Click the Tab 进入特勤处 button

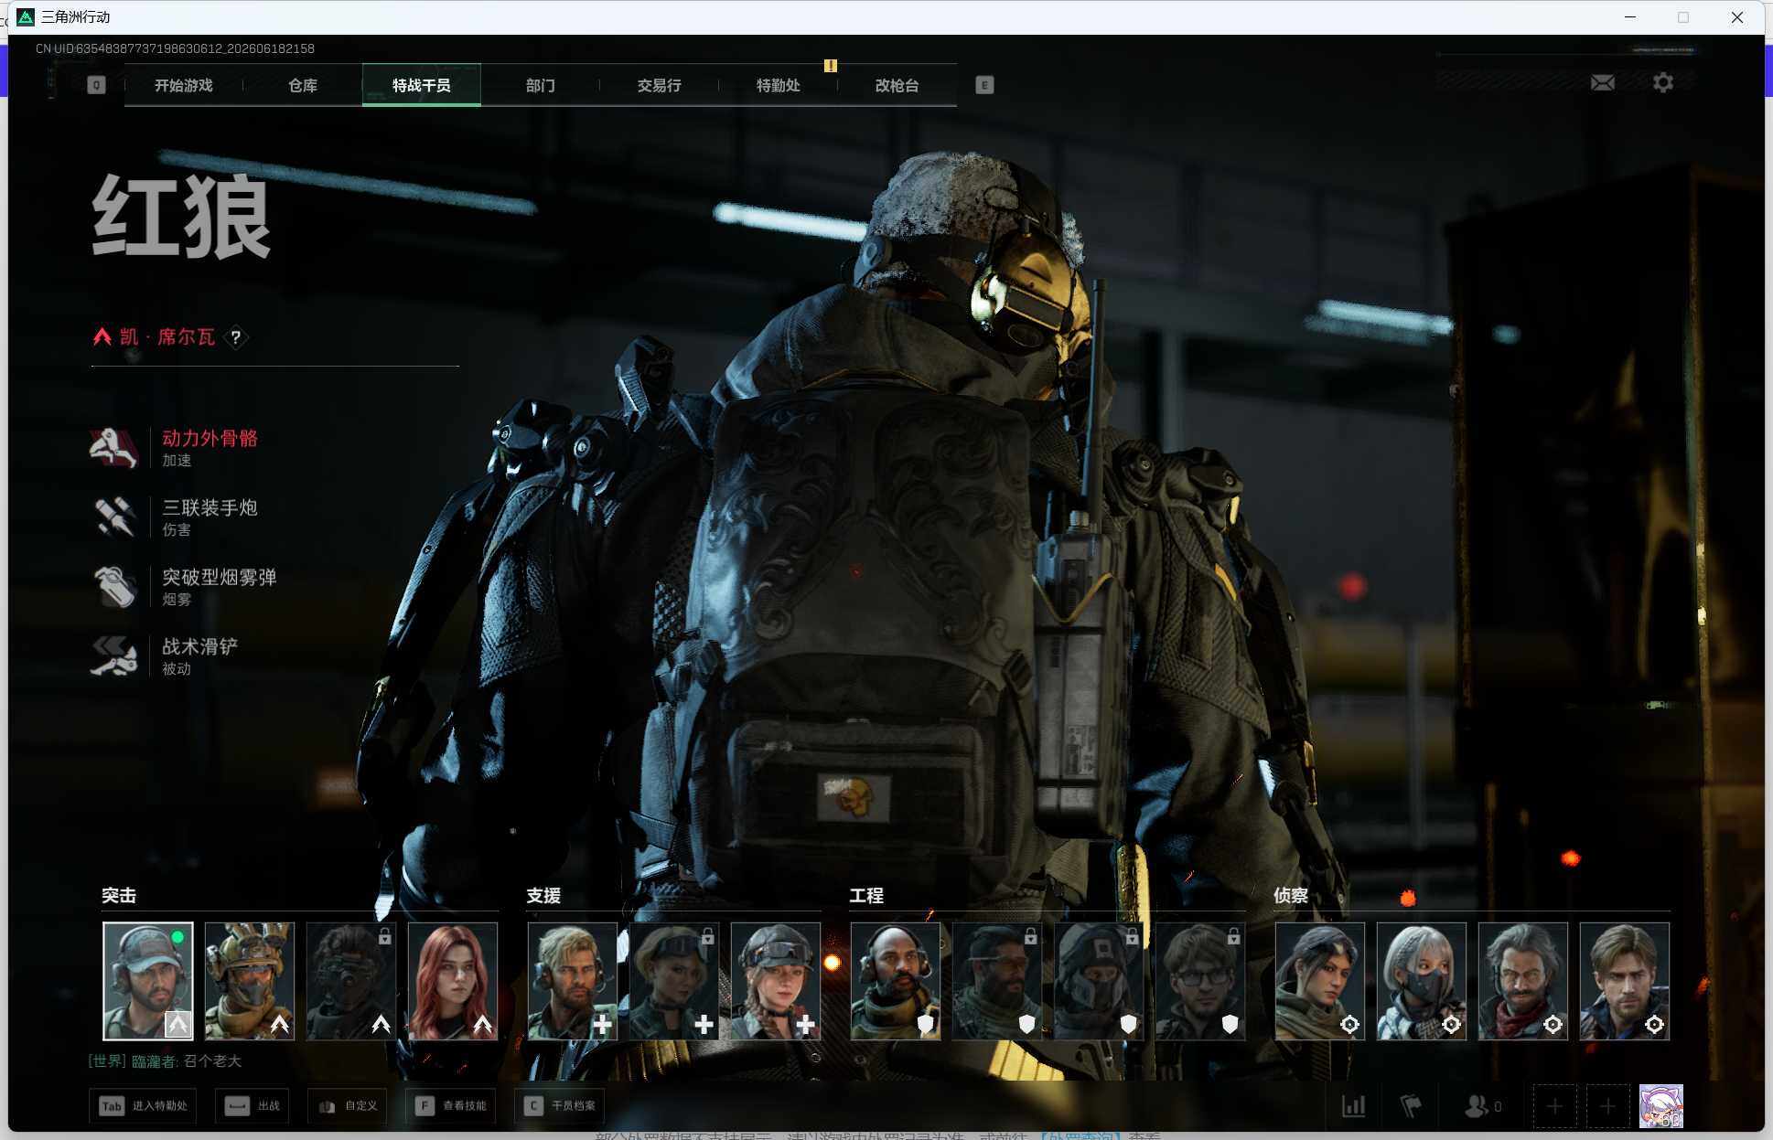[x=143, y=1106]
